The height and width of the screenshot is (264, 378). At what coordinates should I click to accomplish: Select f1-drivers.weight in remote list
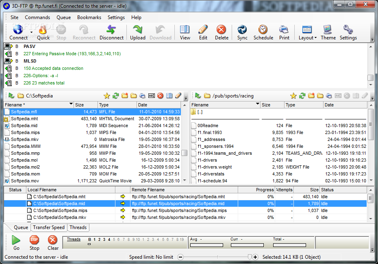pos(279,167)
